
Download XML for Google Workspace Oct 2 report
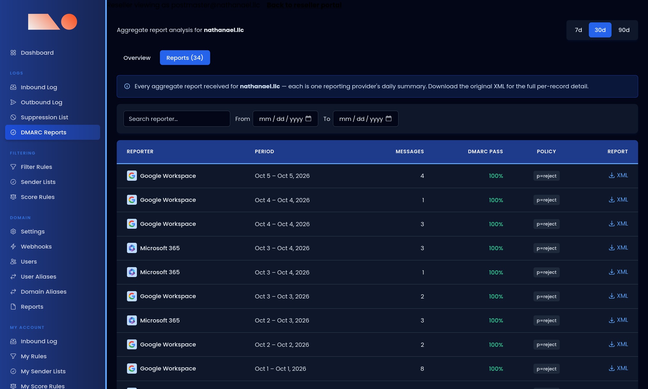click(618, 344)
